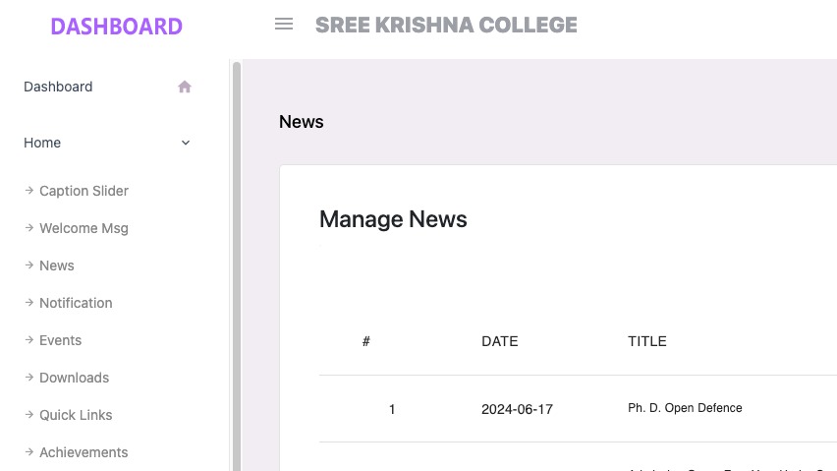
Task: Click the arrow icon before Caption Slider
Action: coord(29,190)
